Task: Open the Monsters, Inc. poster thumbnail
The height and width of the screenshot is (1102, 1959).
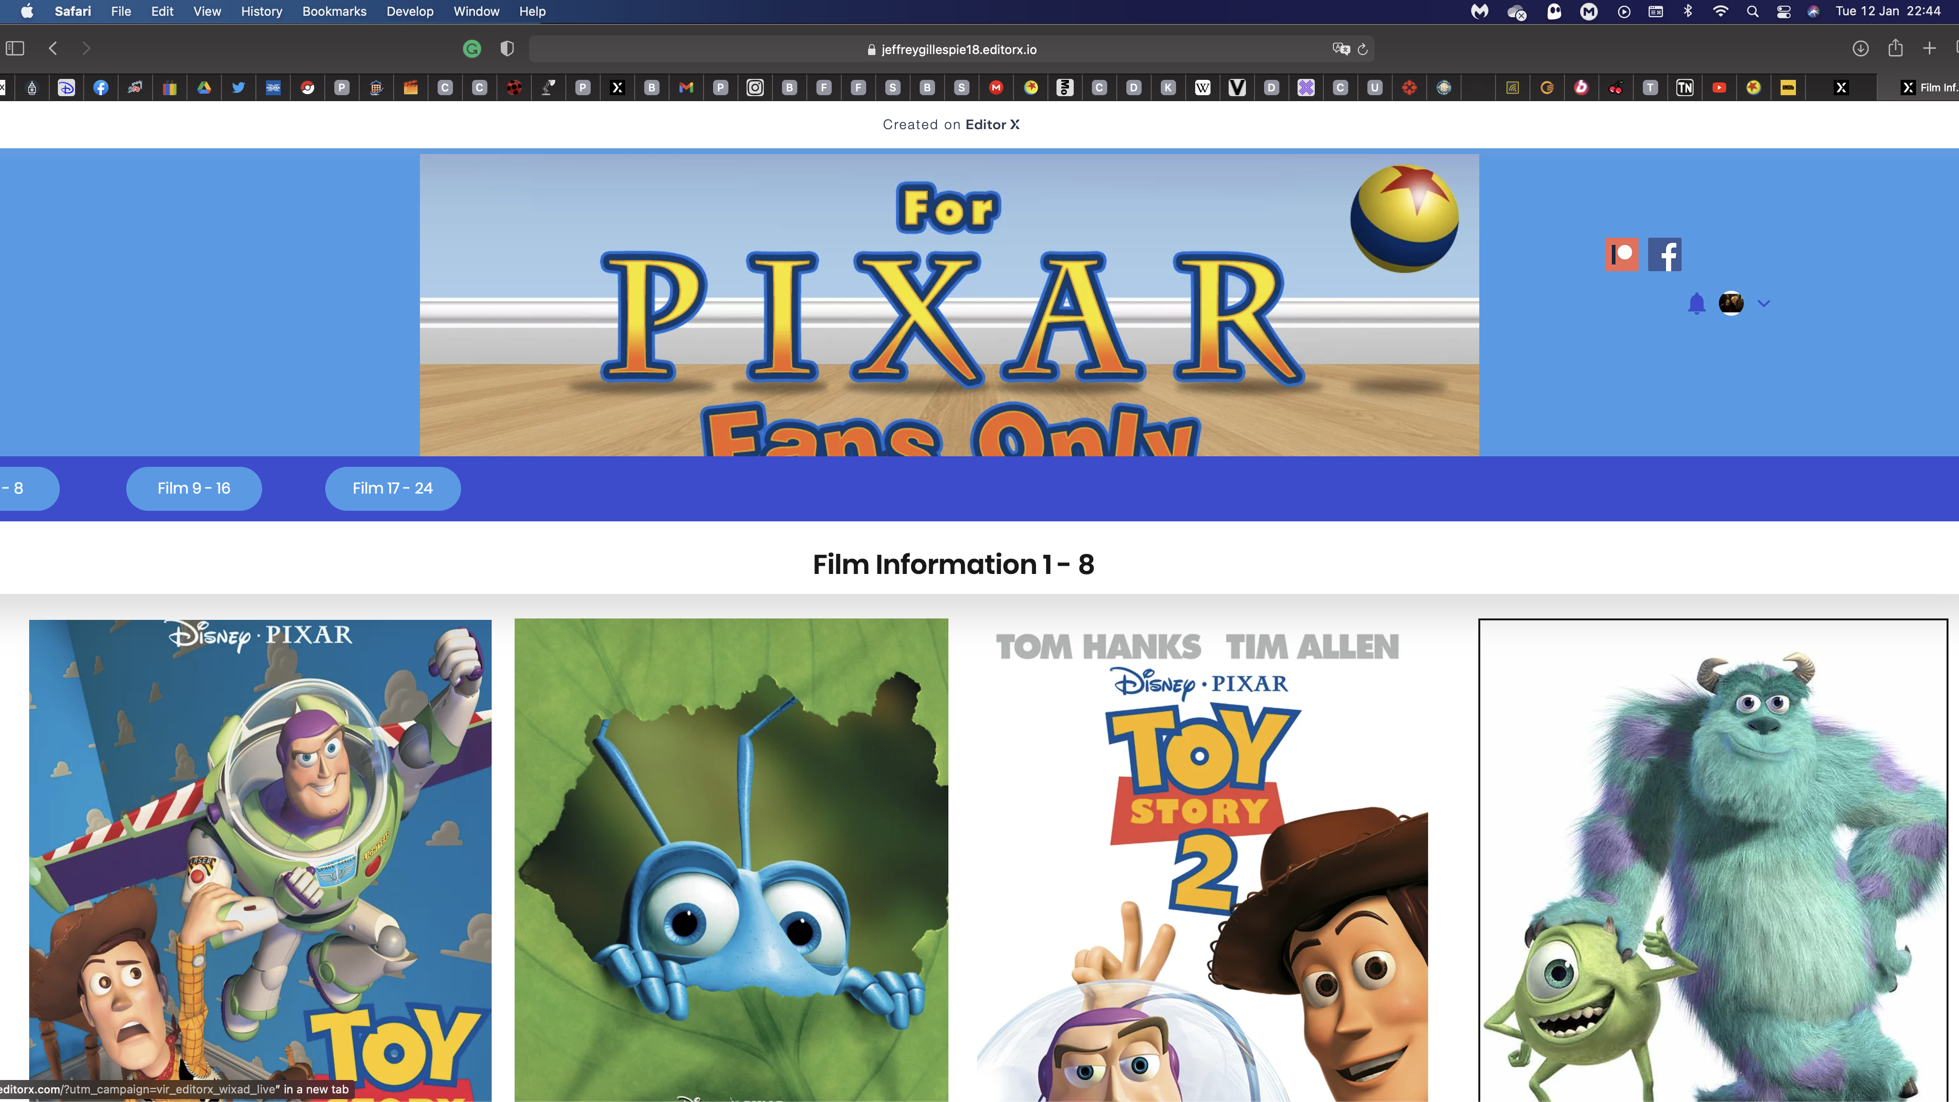Action: [1712, 860]
